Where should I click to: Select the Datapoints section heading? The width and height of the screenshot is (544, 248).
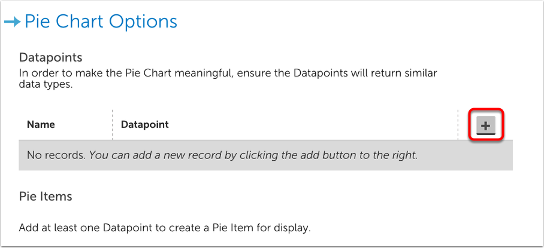click(50, 58)
